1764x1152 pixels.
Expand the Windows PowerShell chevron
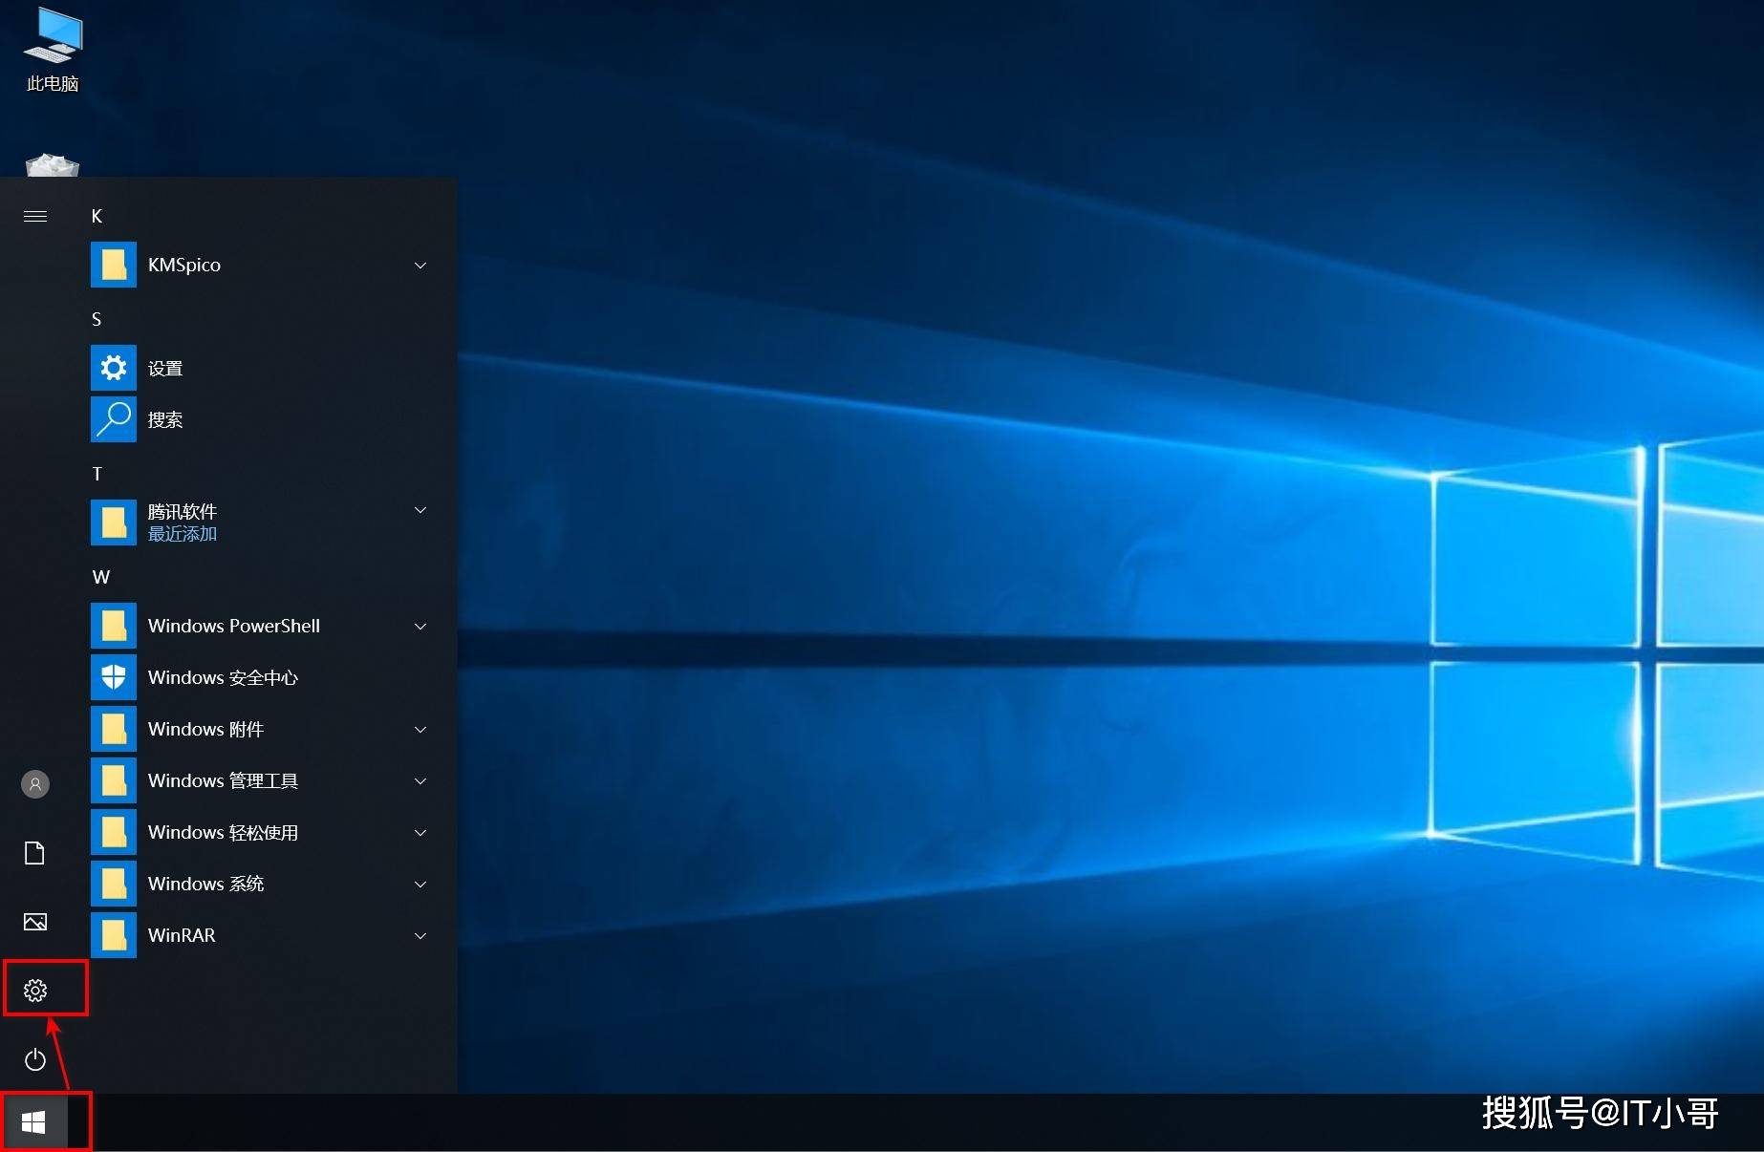(x=420, y=626)
